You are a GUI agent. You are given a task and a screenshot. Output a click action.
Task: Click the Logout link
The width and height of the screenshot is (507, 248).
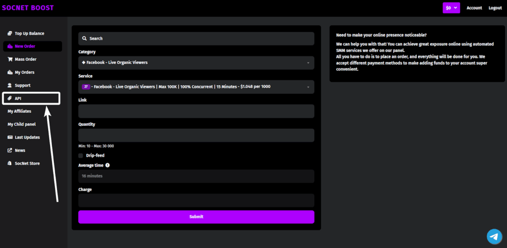495,8
